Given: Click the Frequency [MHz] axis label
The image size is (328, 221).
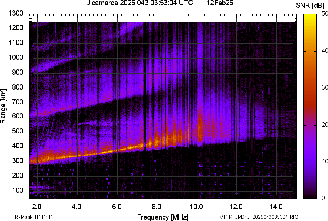Looking at the screenshot, I should [x=163, y=217].
